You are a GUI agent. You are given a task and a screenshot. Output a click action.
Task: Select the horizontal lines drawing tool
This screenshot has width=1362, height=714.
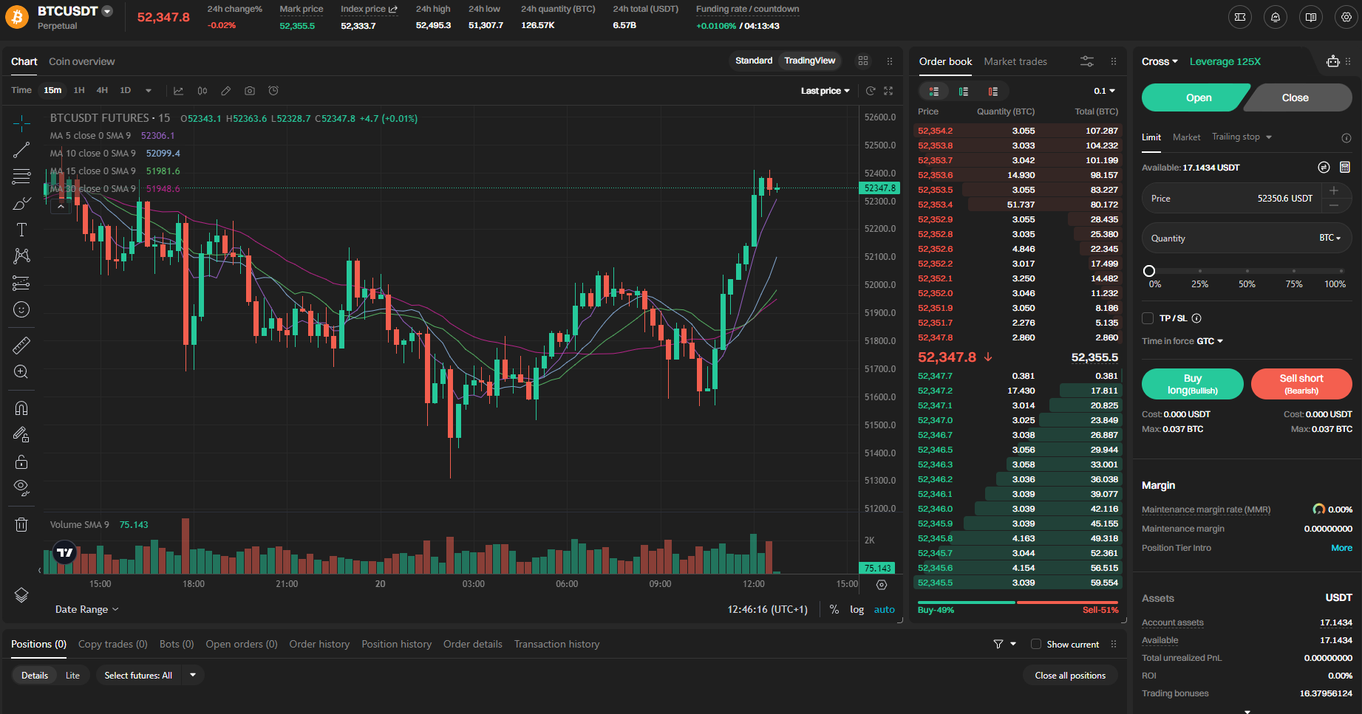[21, 176]
